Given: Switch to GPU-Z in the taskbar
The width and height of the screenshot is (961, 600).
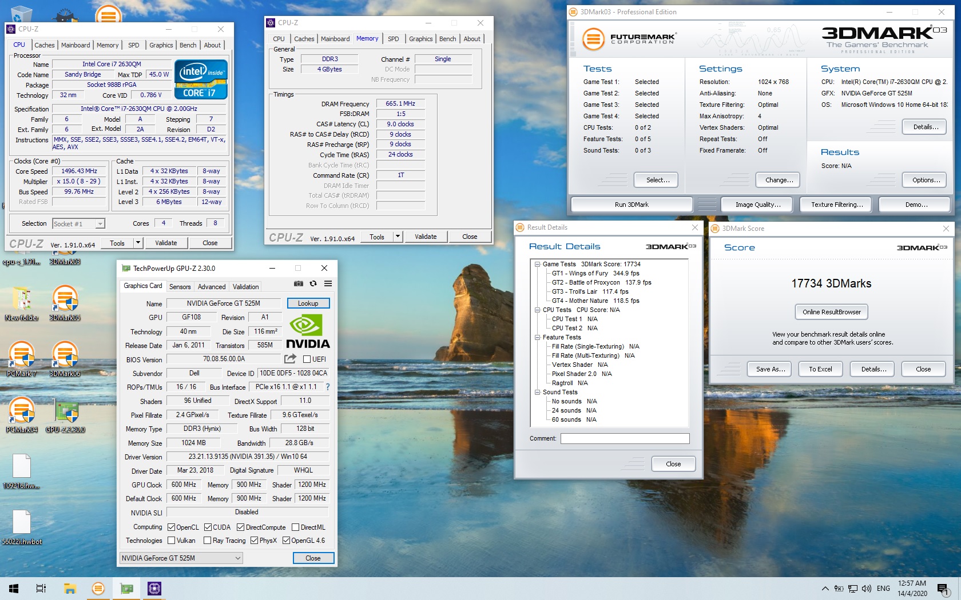Looking at the screenshot, I should pyautogui.click(x=126, y=589).
